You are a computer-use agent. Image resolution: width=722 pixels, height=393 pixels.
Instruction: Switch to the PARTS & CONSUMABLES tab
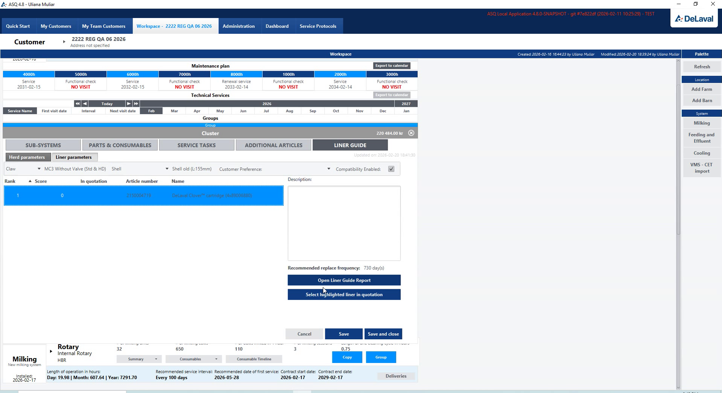click(120, 145)
